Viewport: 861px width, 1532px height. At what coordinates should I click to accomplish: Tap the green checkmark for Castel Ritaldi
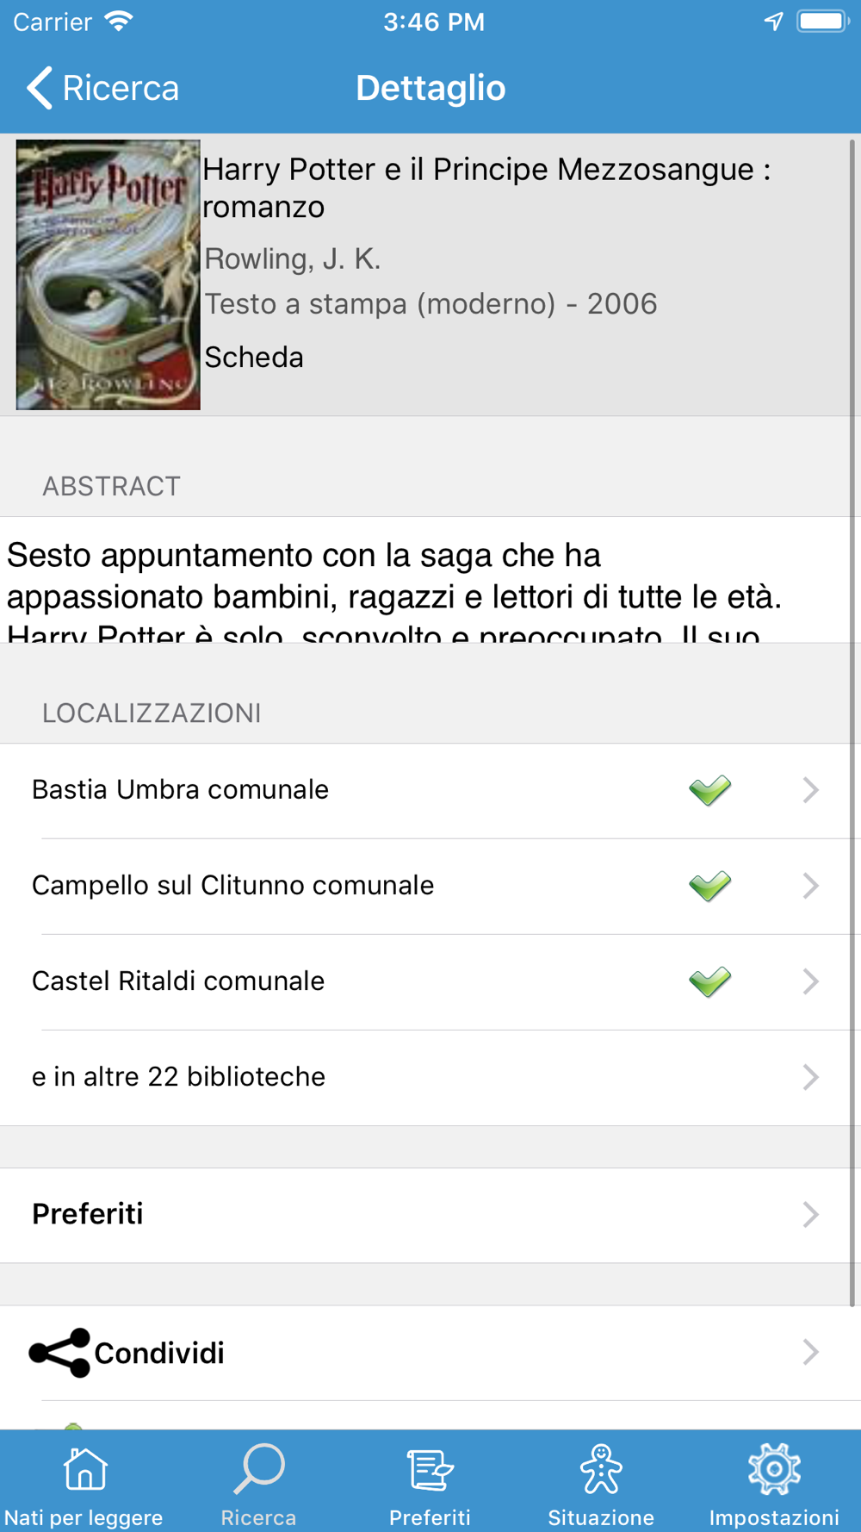(x=710, y=981)
